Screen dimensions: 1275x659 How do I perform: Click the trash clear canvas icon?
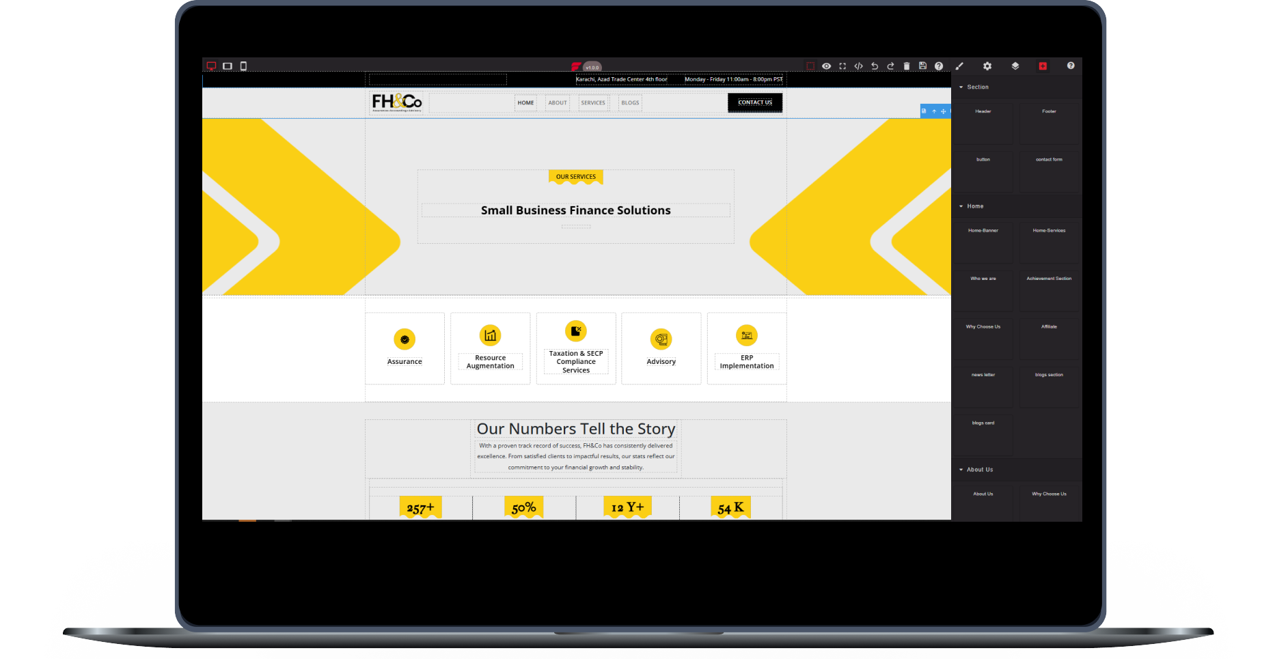(907, 66)
